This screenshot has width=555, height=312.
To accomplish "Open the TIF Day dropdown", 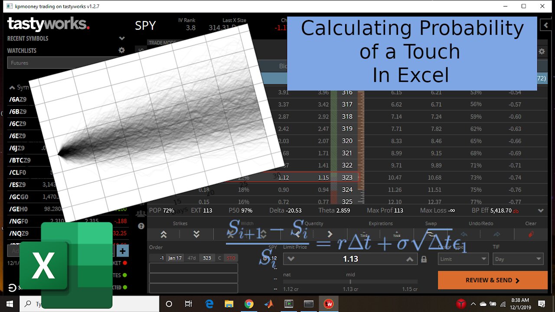I will [518, 259].
